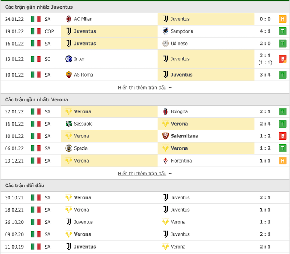Click the Spezia club crest icon
This screenshot has width=290, height=254.
pyautogui.click(x=69, y=148)
